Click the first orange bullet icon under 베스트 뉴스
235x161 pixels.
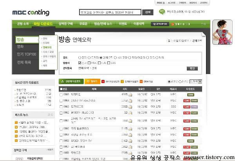pyautogui.click(x=16, y=123)
